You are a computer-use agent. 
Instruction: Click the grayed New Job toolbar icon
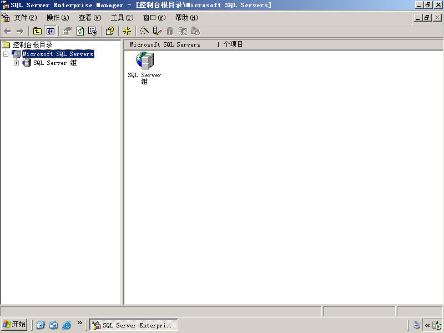[195, 31]
